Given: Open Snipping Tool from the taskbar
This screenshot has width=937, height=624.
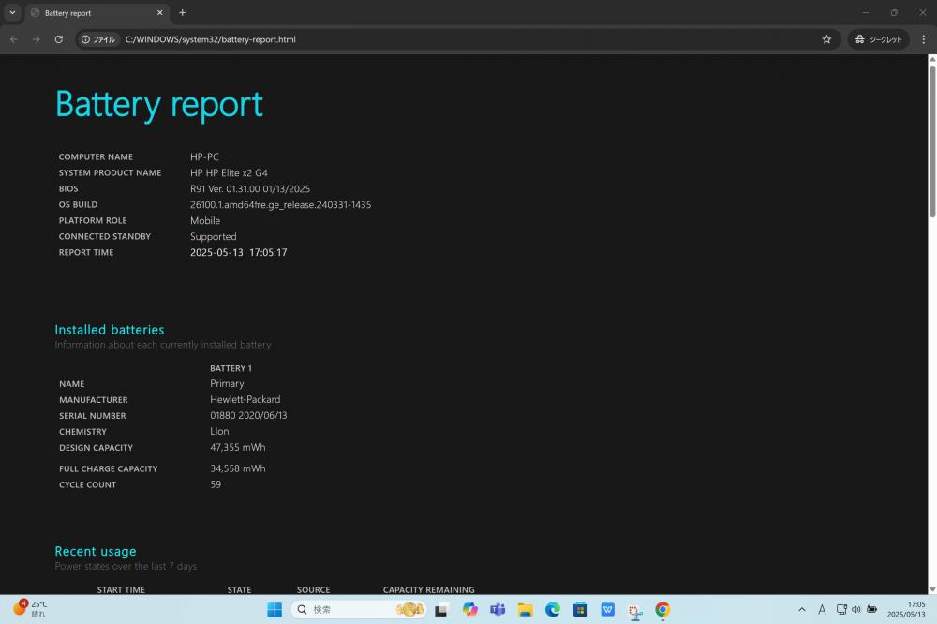Looking at the screenshot, I should (635, 610).
